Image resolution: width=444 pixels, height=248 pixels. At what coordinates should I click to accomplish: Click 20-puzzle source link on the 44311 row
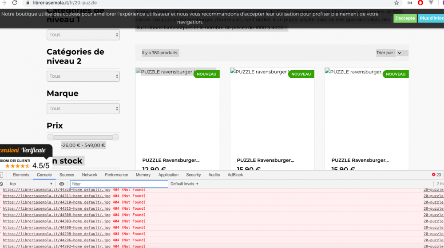click(433, 196)
